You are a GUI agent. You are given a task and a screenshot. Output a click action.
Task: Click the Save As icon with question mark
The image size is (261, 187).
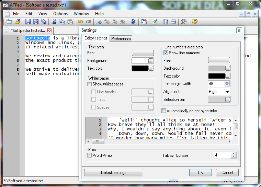coord(36,22)
